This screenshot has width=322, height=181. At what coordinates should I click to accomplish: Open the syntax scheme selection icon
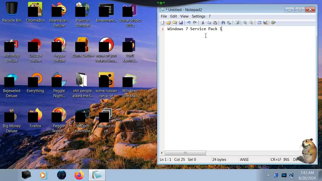[259, 23]
